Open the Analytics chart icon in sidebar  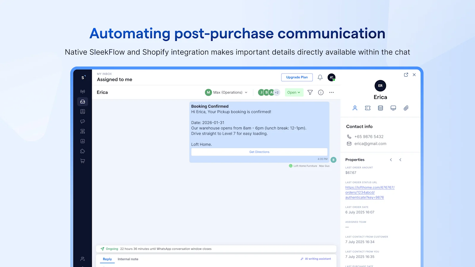[83, 141]
